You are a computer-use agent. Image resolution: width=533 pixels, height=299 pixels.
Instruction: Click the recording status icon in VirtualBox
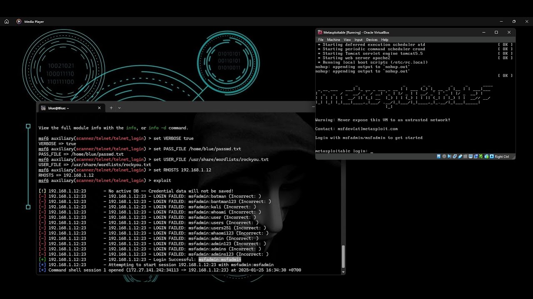coord(476,157)
